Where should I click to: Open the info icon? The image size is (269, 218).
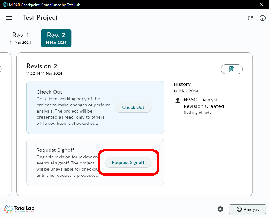point(263,18)
